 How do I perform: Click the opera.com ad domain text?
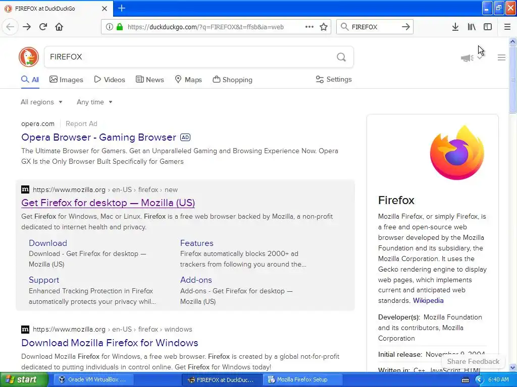click(37, 124)
